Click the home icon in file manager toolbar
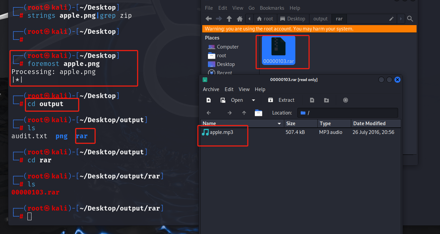 click(239, 19)
